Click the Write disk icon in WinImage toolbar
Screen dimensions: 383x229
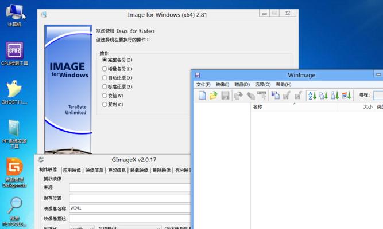250,95
